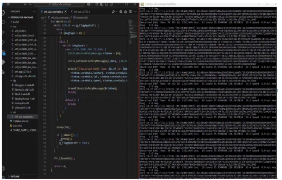Toggle the panel layout button in the title bar
The width and height of the screenshot is (282, 180).
pyautogui.click(x=106, y=4)
